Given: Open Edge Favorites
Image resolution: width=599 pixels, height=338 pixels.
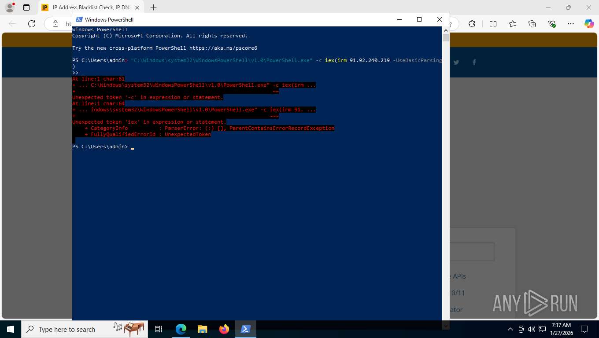Looking at the screenshot, I should coord(513,24).
